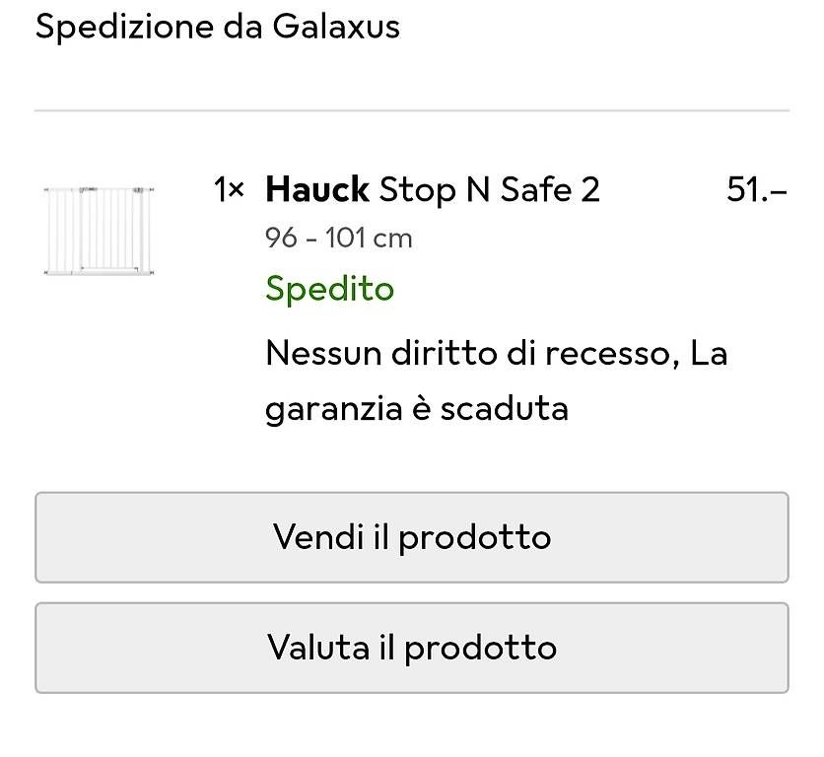
Task: Click the horizontal divider below the heading
Action: pyautogui.click(x=412, y=110)
